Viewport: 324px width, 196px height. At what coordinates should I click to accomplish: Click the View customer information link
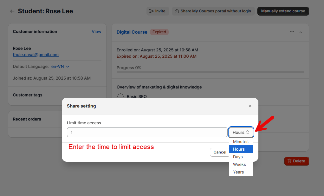click(x=96, y=31)
